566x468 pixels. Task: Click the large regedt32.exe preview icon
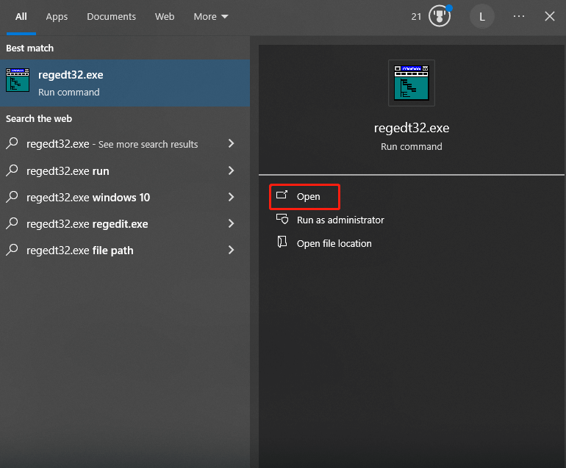tap(412, 83)
